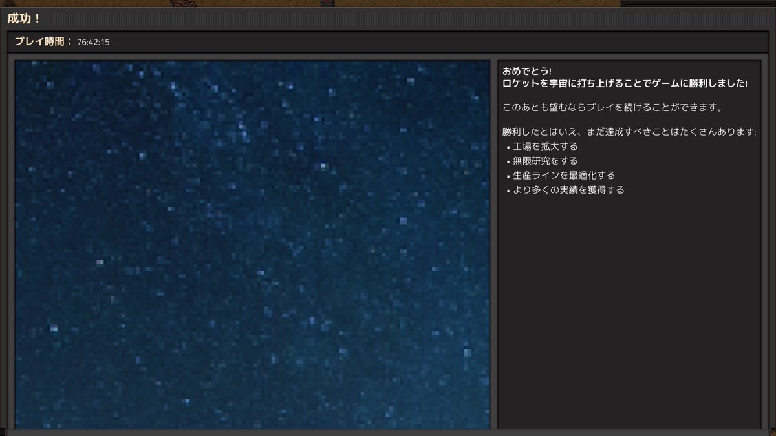Click the play time value 76:42:15
Image resolution: width=776 pixels, height=436 pixels.
93,43
